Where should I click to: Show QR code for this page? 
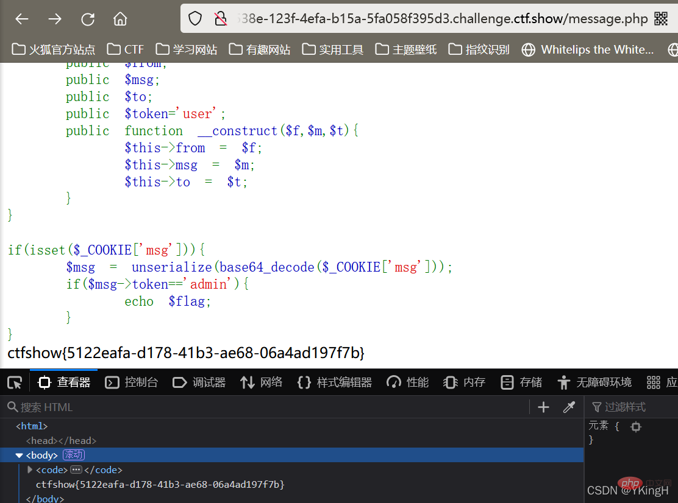point(661,18)
